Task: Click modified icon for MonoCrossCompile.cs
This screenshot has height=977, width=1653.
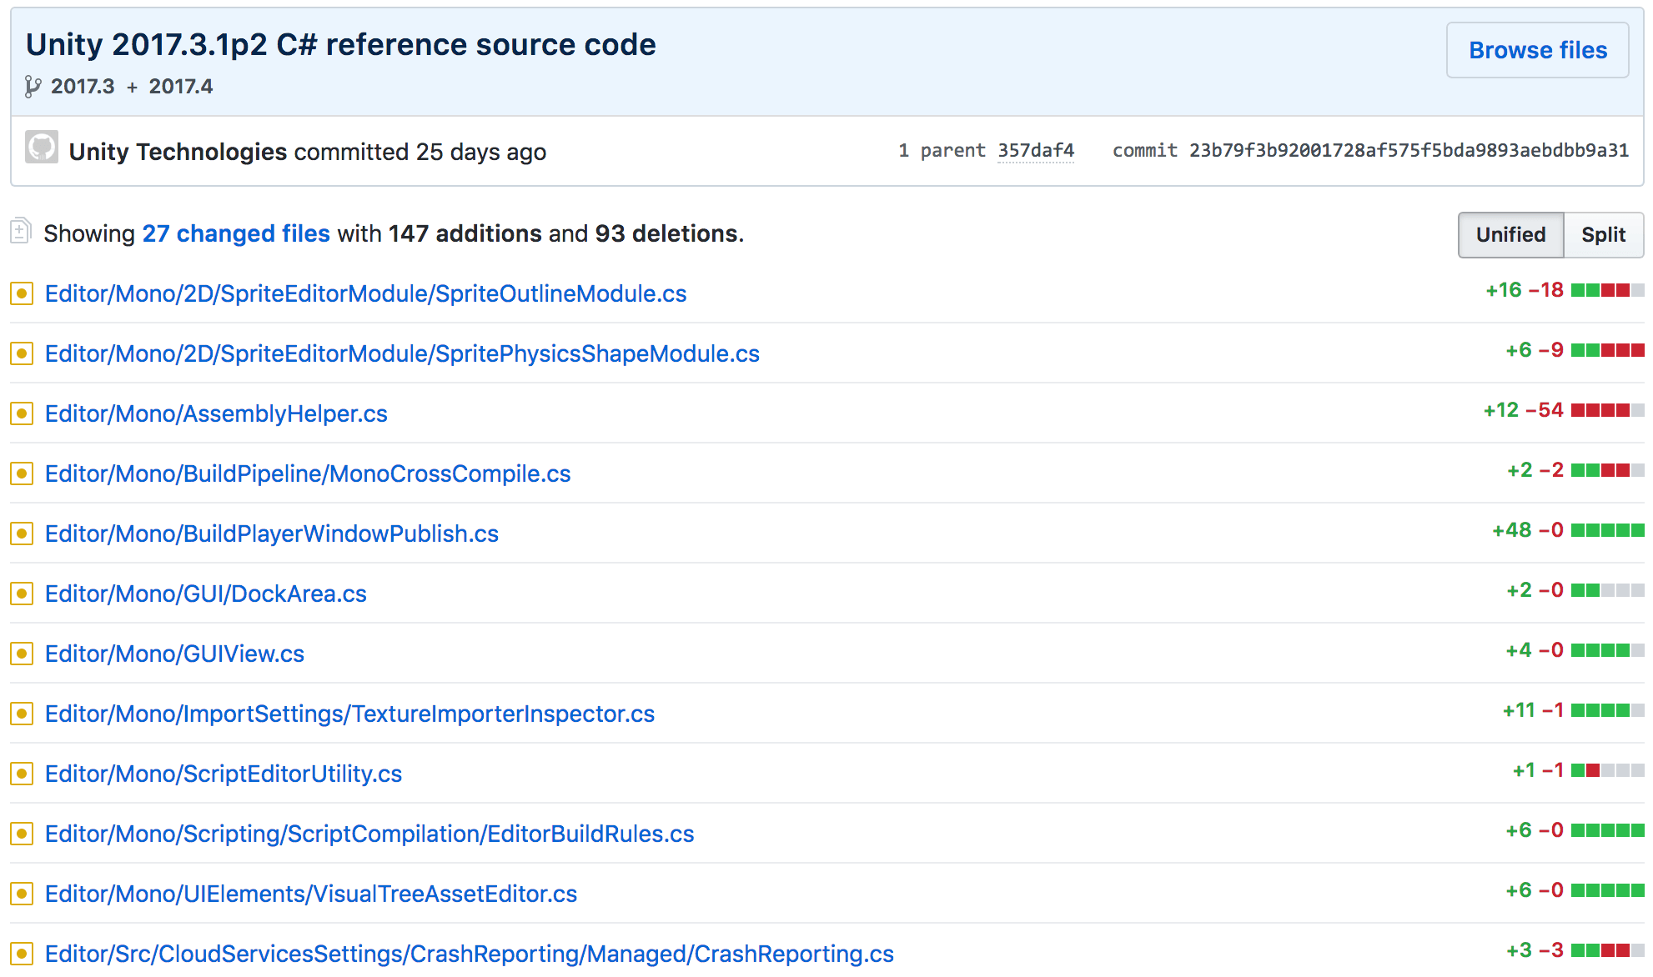Action: tap(22, 473)
